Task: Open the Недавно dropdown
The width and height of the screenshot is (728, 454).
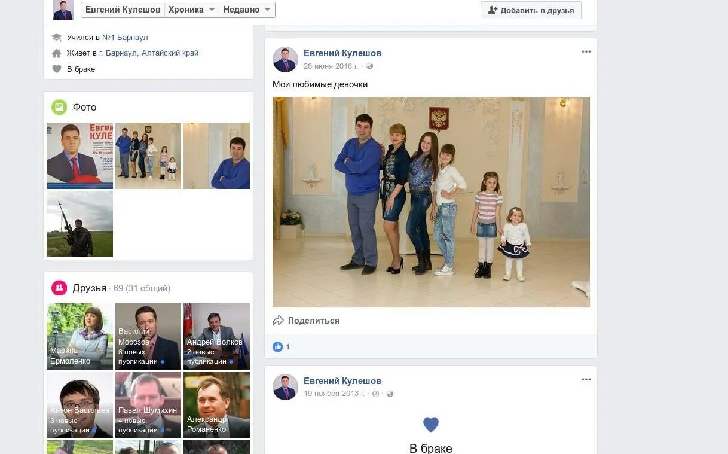Action: coord(247,10)
